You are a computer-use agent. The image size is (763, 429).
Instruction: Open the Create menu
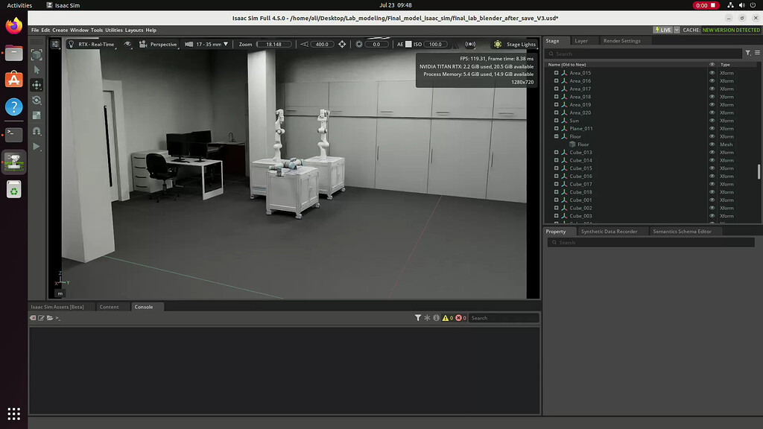point(60,30)
